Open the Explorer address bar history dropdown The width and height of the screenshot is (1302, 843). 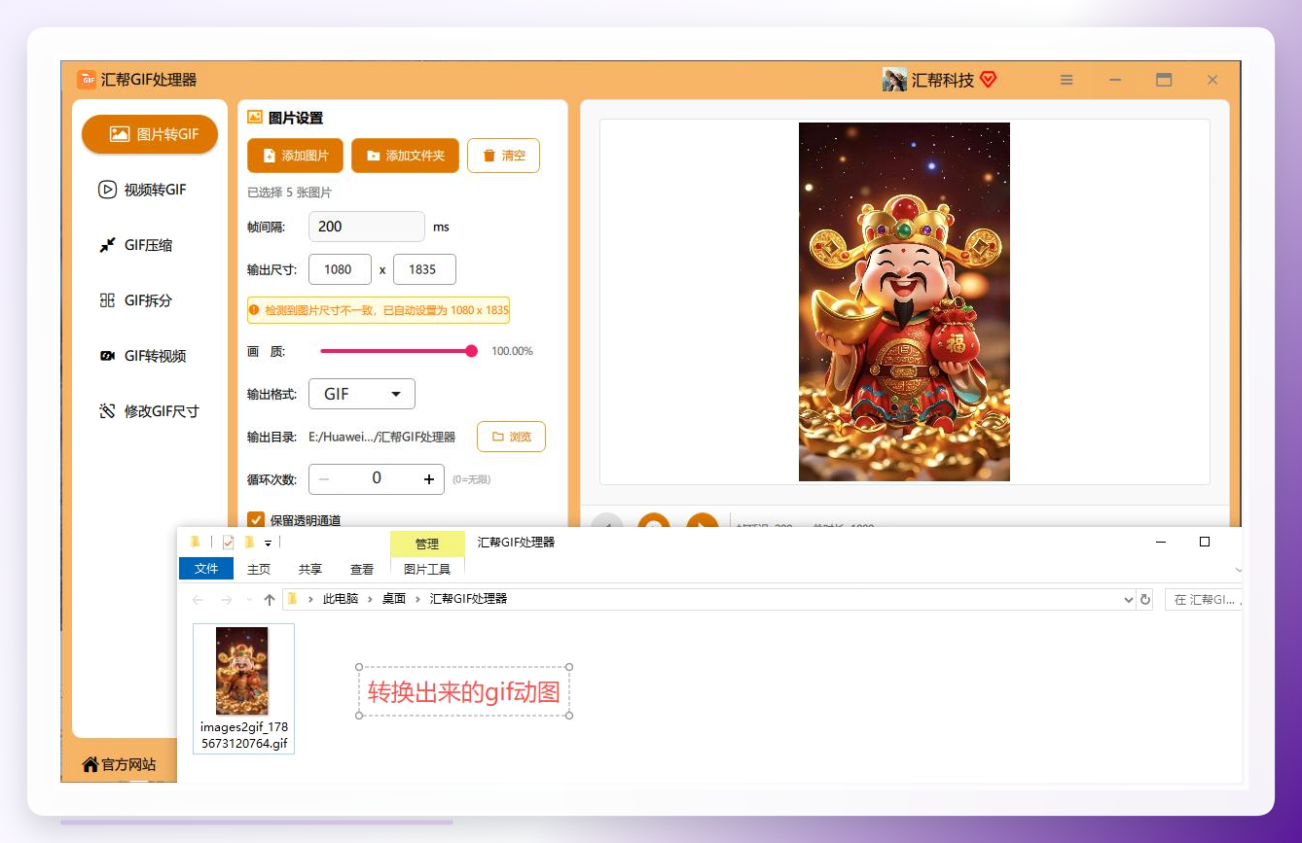tap(1129, 599)
